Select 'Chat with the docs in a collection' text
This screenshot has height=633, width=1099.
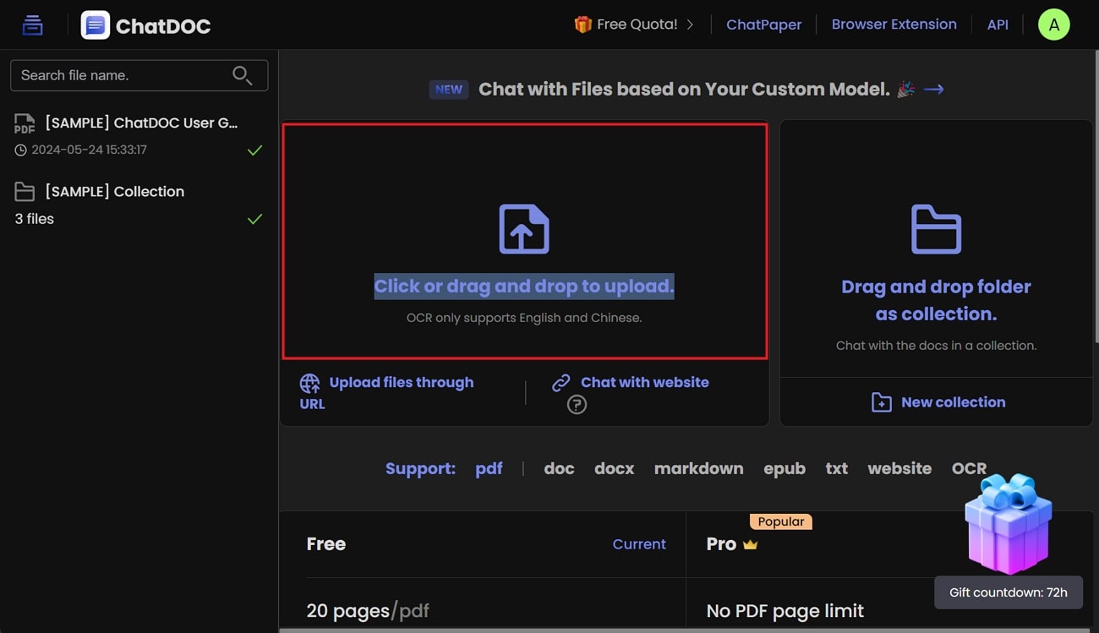coord(936,346)
